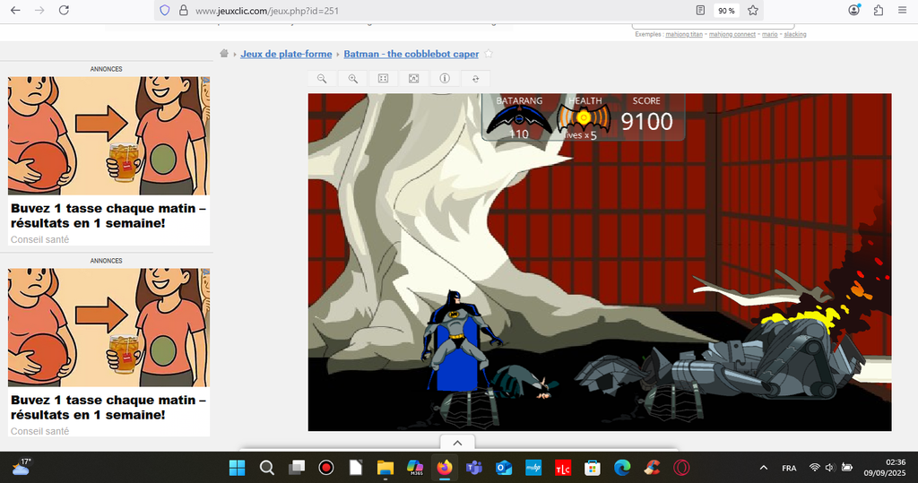View site security padlock info
Image resolution: width=918 pixels, height=483 pixels.
tap(183, 11)
